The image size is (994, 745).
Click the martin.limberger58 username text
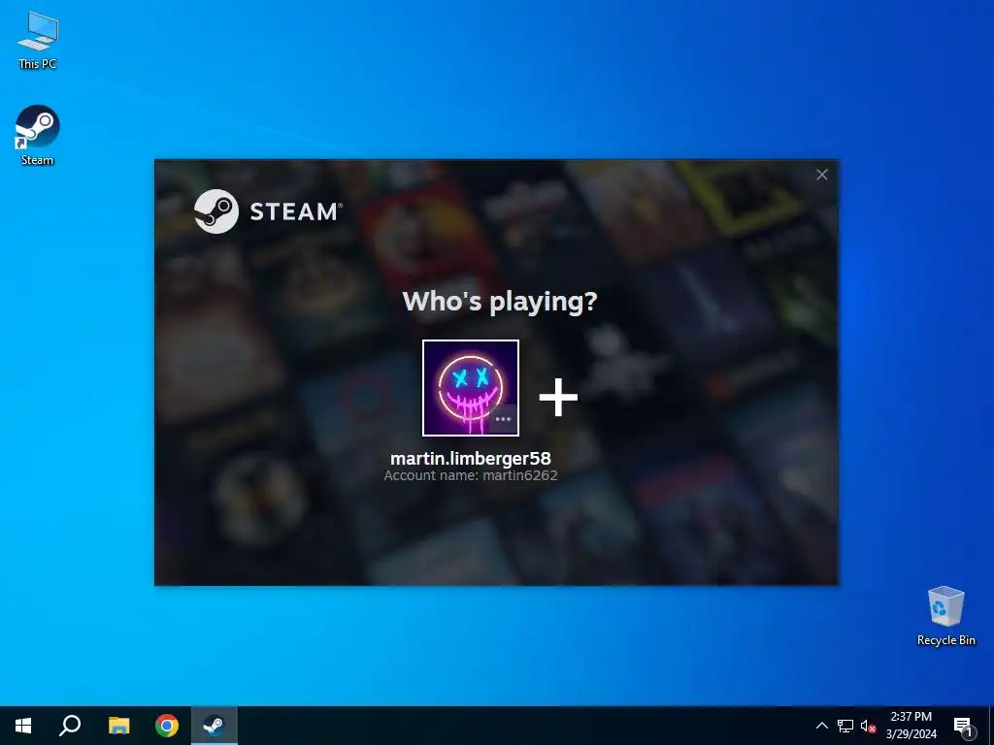pos(471,458)
